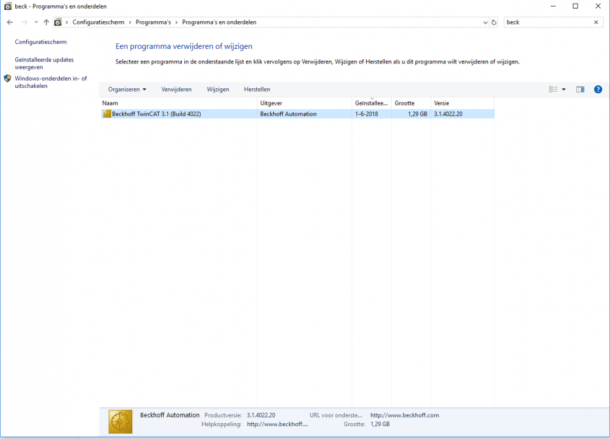
Task: Click the shield icon beside Windows-onderdelen
Action: coord(7,79)
